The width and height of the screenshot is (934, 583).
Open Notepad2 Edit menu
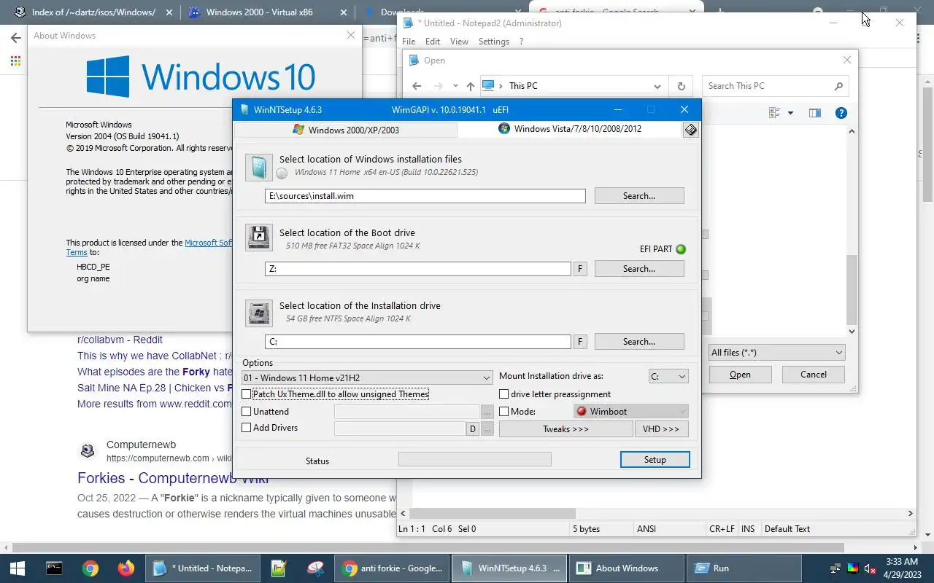(433, 42)
